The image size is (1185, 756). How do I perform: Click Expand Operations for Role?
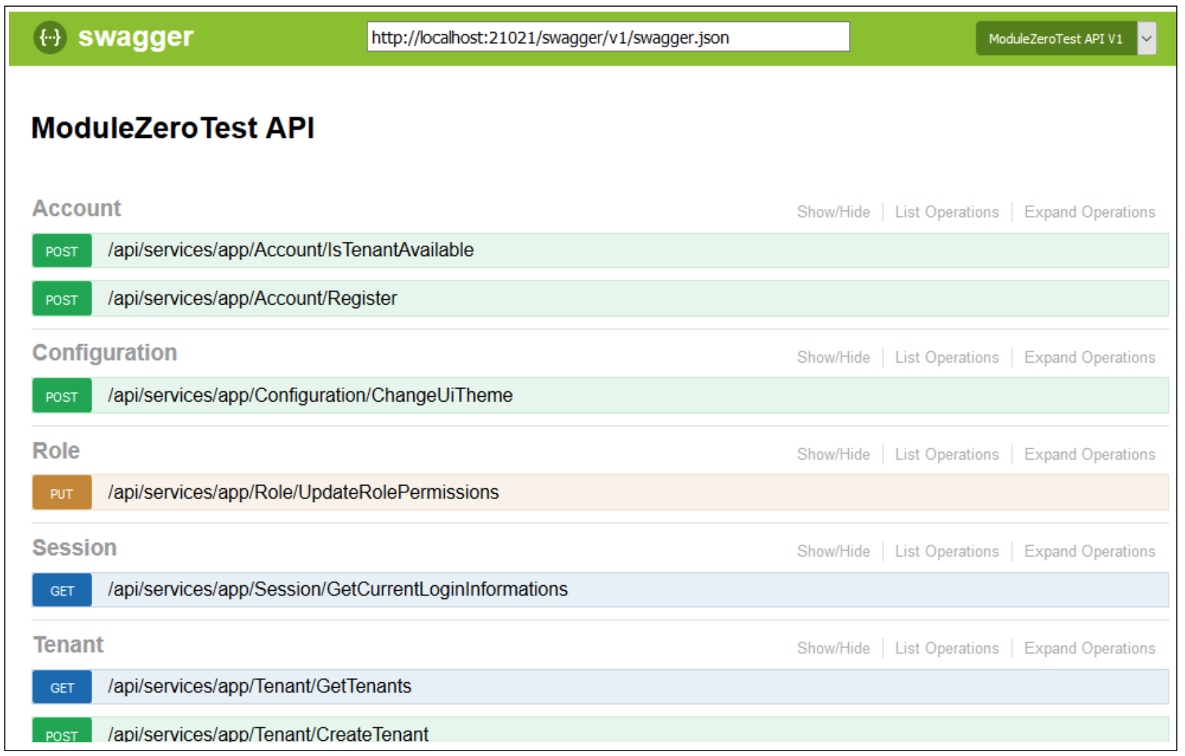(1089, 455)
